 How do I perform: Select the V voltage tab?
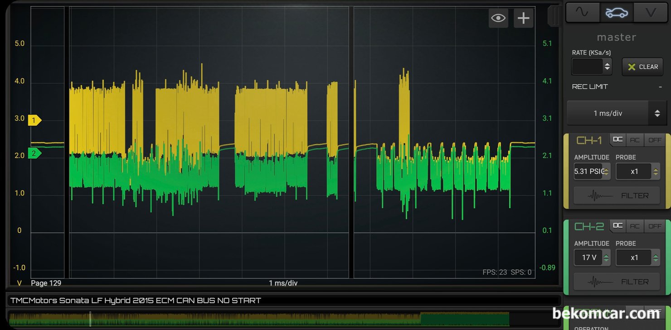651,13
